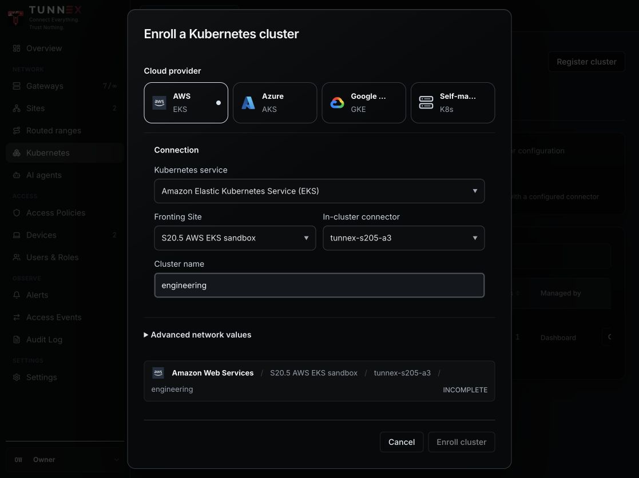This screenshot has width=639, height=478.
Task: Click the Alerts bell icon
Action: click(17, 295)
